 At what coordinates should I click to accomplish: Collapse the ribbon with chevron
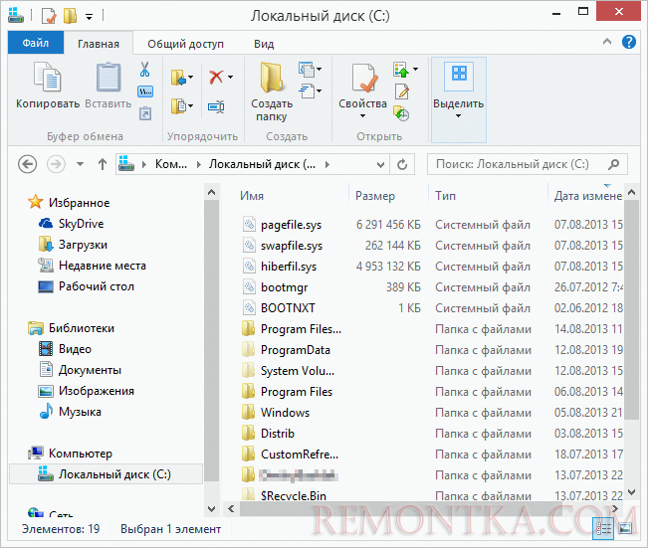point(607,42)
